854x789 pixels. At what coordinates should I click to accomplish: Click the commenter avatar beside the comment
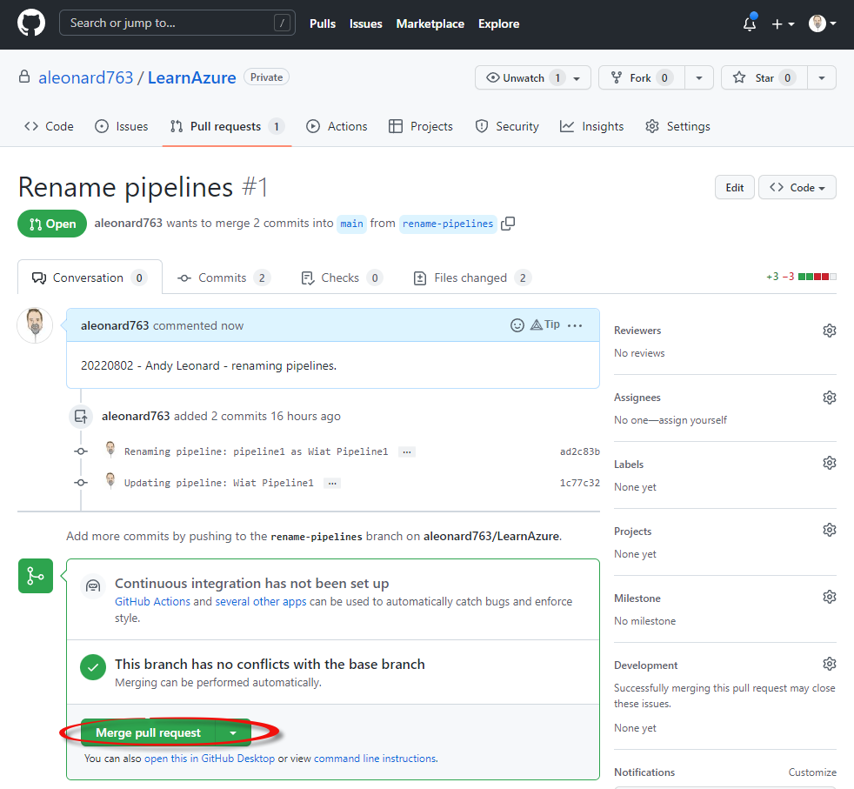[35, 326]
